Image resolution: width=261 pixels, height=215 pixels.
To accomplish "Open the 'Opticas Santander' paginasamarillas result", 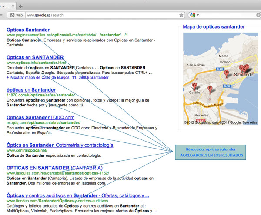I will 28,30.
